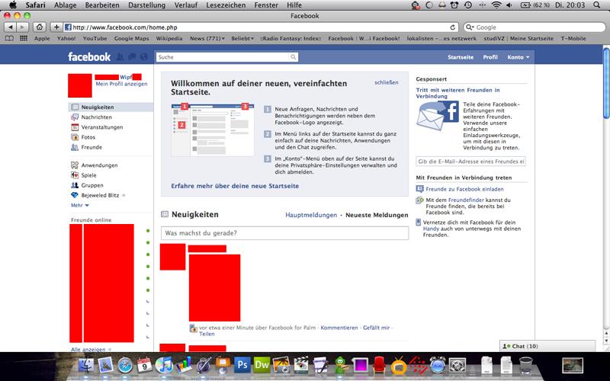
Task: Open the bookmarks book icon in bookmarks bar
Action: [x=9, y=39]
